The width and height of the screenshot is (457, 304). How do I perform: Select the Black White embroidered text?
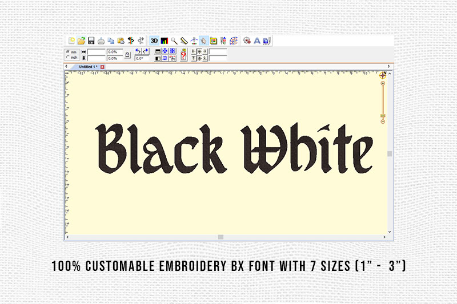click(x=234, y=149)
